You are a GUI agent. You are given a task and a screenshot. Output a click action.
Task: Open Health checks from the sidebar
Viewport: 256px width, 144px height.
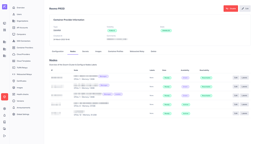23,94
